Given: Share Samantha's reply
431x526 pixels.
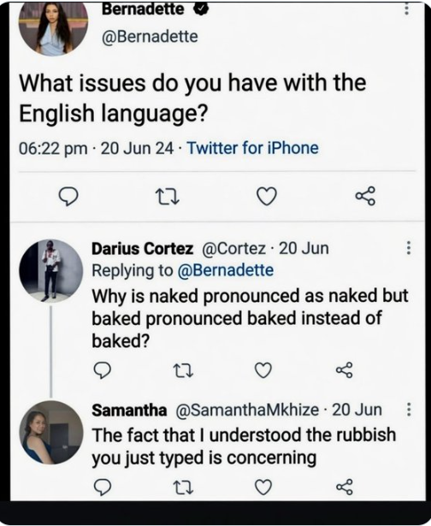Looking at the screenshot, I should point(345,487).
